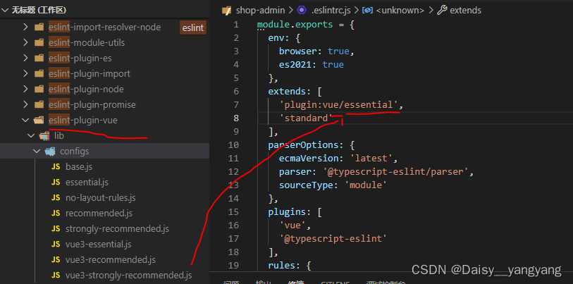Open vue3-recommended.js in the explorer
Image resolution: width=573 pixels, height=284 pixels.
click(111, 260)
